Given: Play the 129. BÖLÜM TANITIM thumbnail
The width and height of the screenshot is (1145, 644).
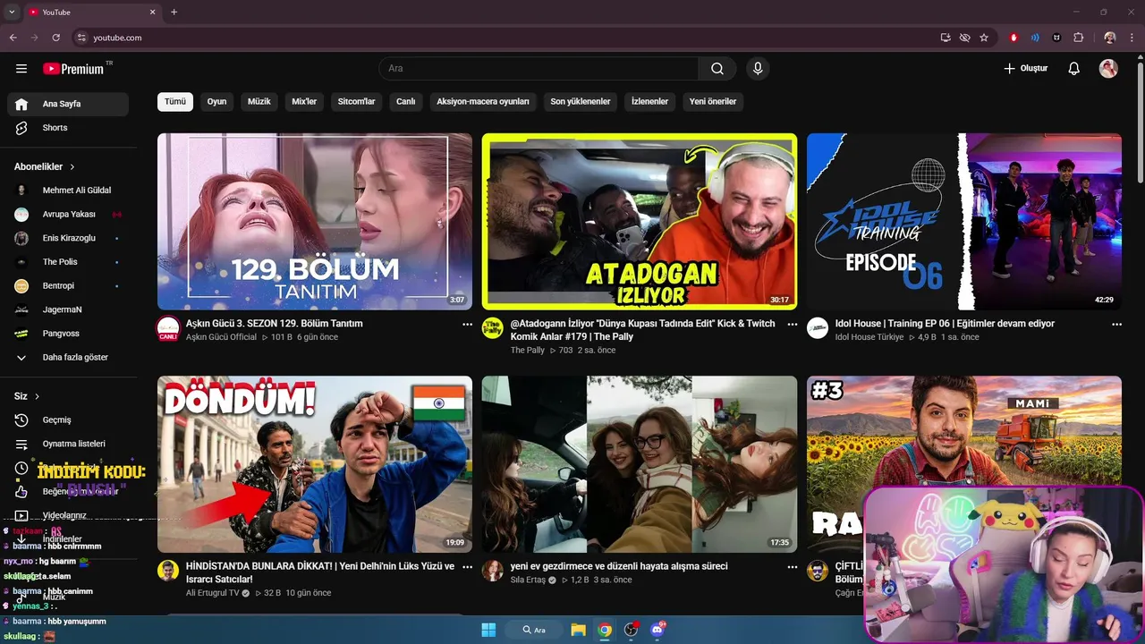Looking at the screenshot, I should (315, 221).
